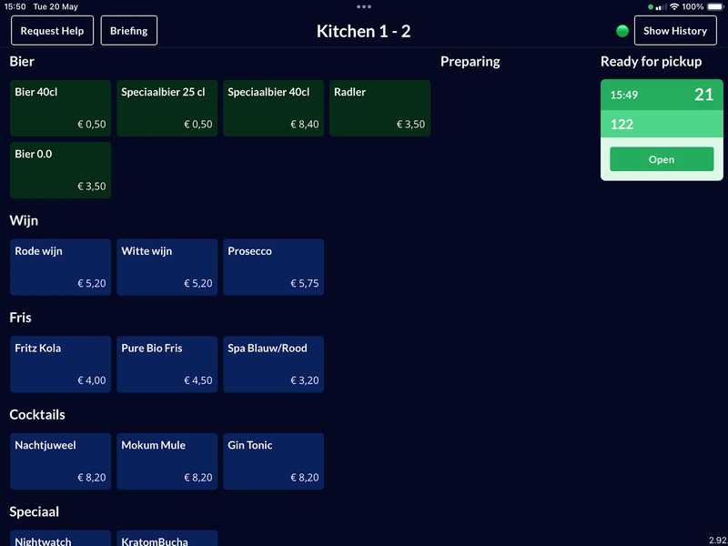Select the Pure Bio Fris tile

click(167, 364)
